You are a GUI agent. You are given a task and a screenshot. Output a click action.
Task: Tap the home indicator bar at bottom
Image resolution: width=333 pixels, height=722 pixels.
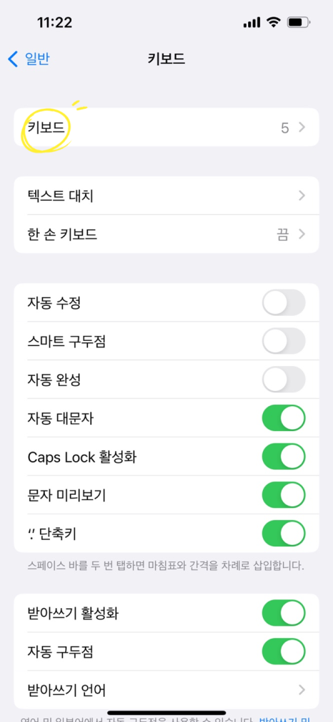click(166, 713)
